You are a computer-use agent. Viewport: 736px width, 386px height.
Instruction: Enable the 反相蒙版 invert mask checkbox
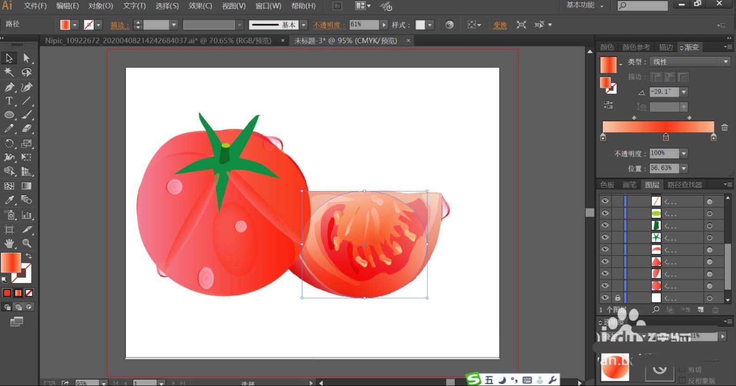coord(682,380)
